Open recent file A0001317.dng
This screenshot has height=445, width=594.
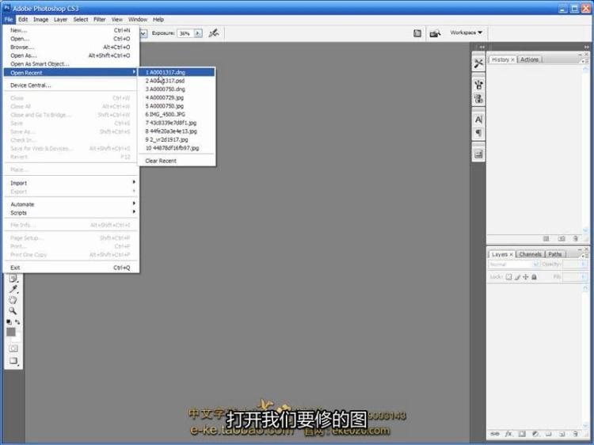[176, 72]
